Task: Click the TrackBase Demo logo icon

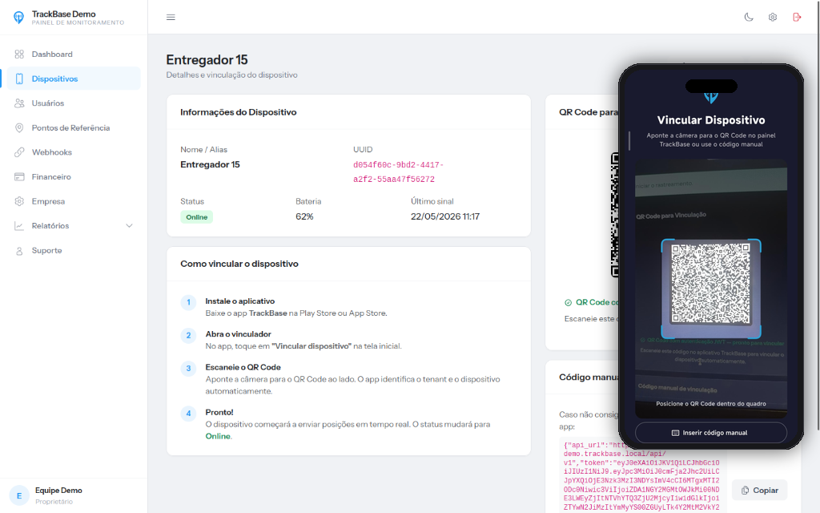Action: click(19, 18)
